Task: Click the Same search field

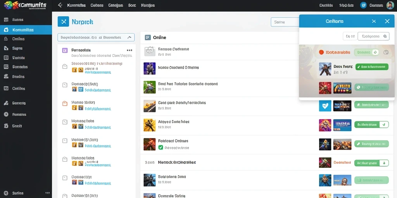Action: tap(285, 22)
